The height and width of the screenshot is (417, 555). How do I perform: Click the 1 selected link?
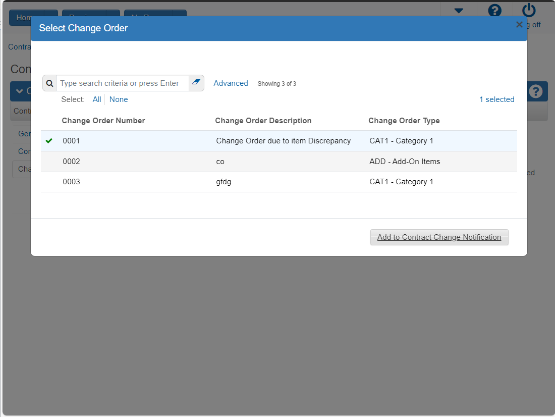[x=496, y=99]
